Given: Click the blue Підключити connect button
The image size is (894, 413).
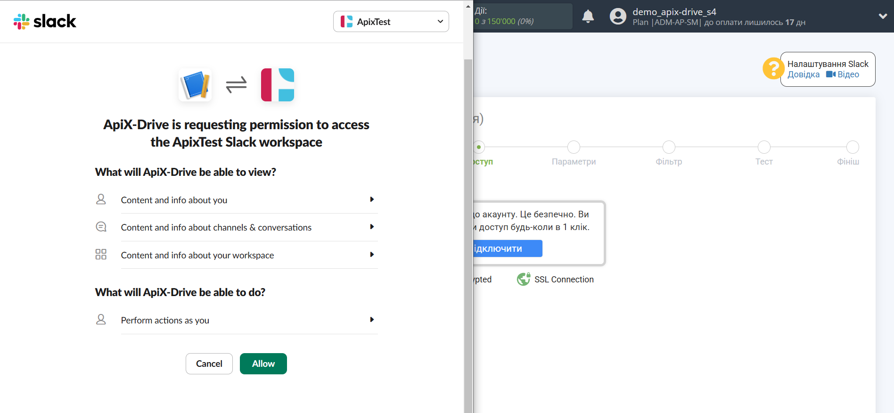Looking at the screenshot, I should [508, 248].
